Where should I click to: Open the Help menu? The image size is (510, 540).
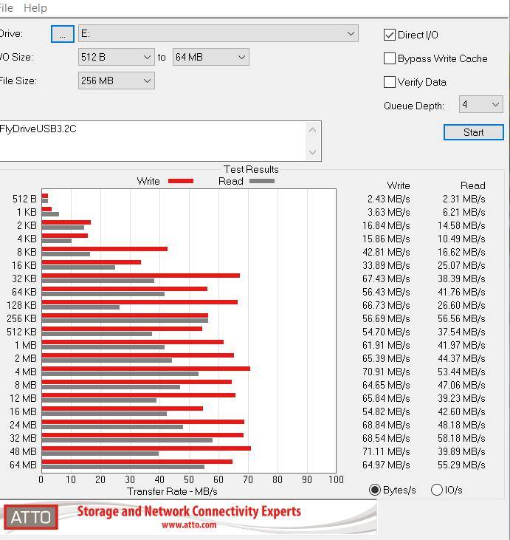[x=35, y=7]
